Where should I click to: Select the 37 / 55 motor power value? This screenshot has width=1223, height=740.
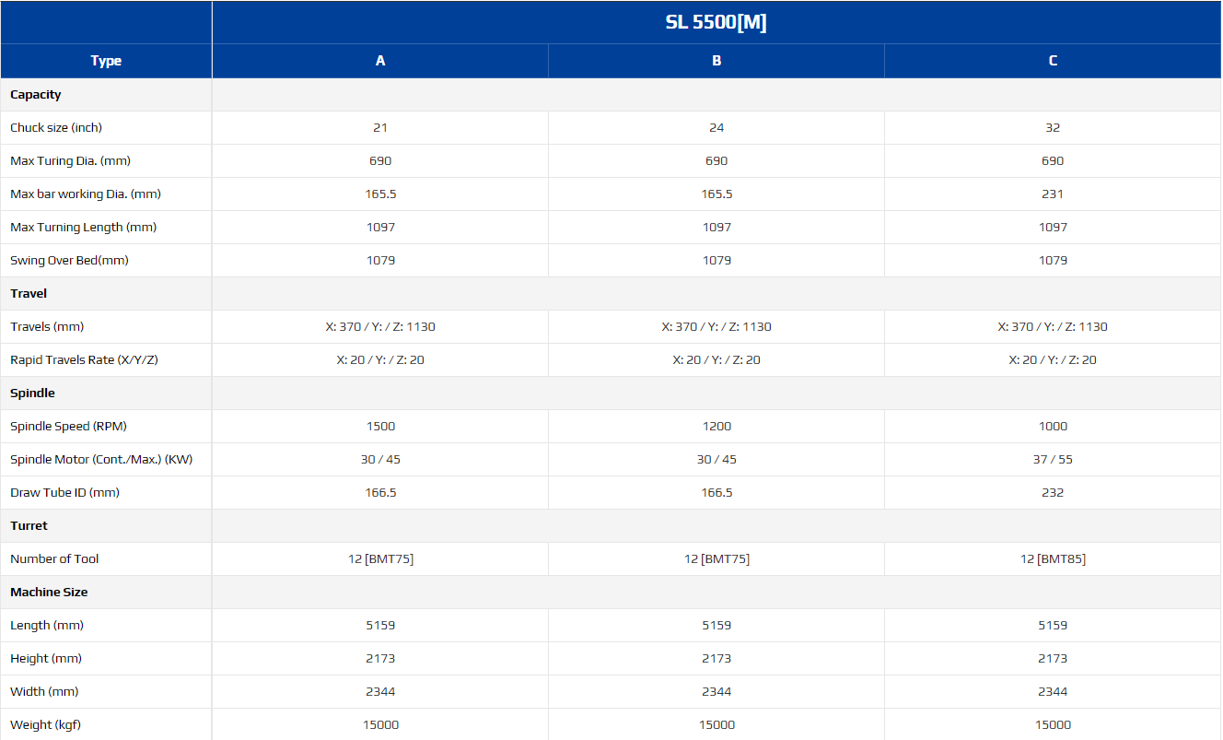click(x=1053, y=460)
